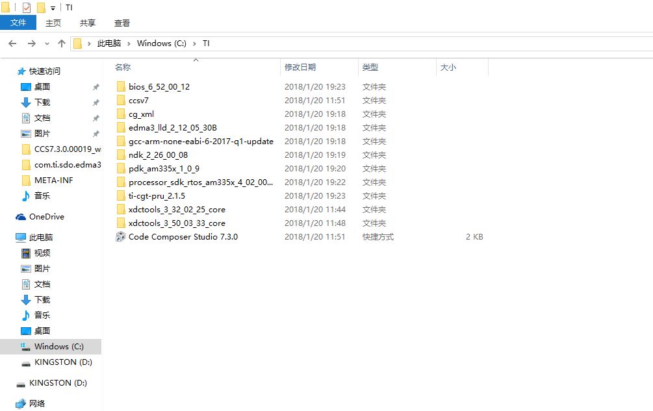The width and height of the screenshot is (653, 411).
Task: Switch to the 主页 ribbon tab
Action: (53, 23)
